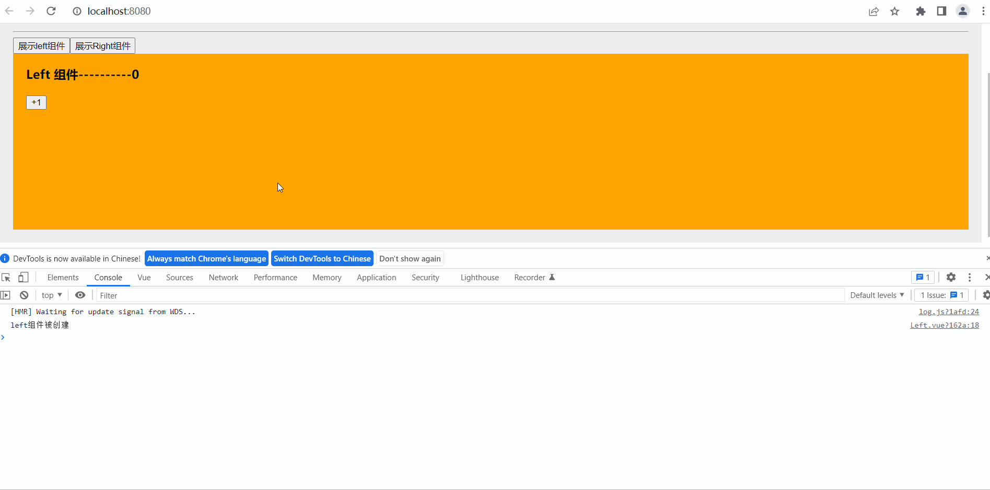The width and height of the screenshot is (990, 490).
Task: Expand the browser address bar localhost:8080
Action: tap(119, 11)
